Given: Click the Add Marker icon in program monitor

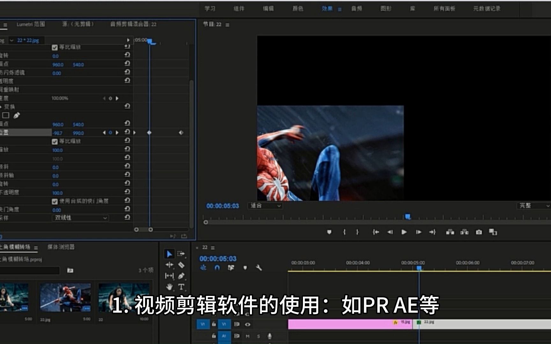Looking at the screenshot, I should [329, 232].
